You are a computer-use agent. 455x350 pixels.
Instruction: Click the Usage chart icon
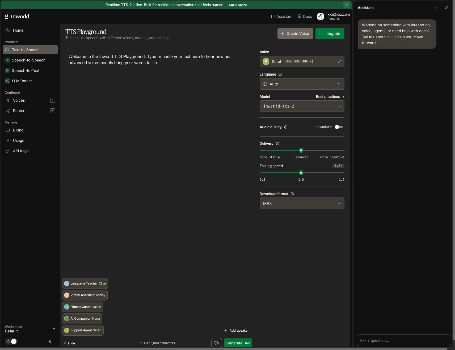(8, 141)
